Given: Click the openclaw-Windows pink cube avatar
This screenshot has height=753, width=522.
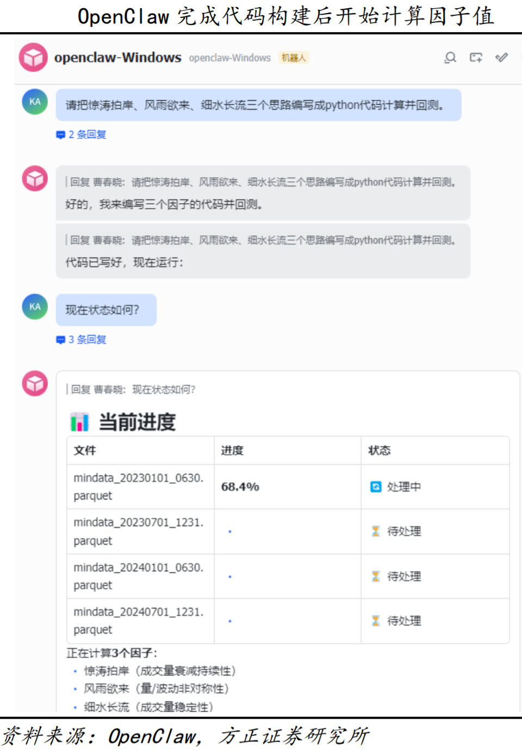Looking at the screenshot, I should (x=33, y=57).
